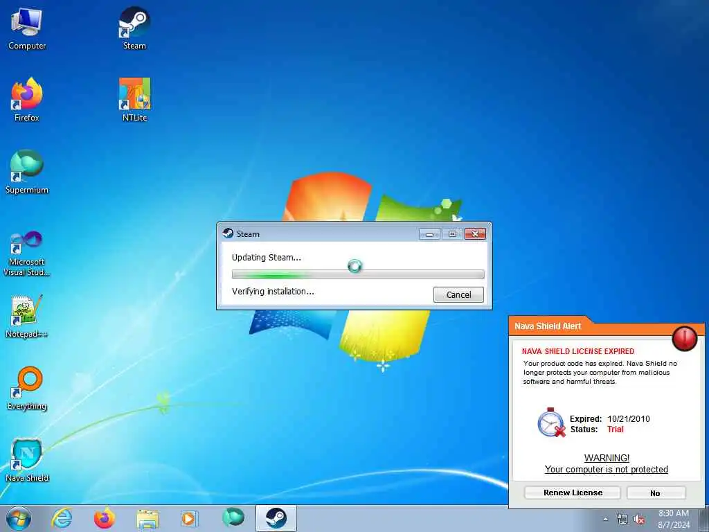This screenshot has width=709, height=532.
Task: Click Renew License in Nava Shield alert
Action: click(x=573, y=493)
